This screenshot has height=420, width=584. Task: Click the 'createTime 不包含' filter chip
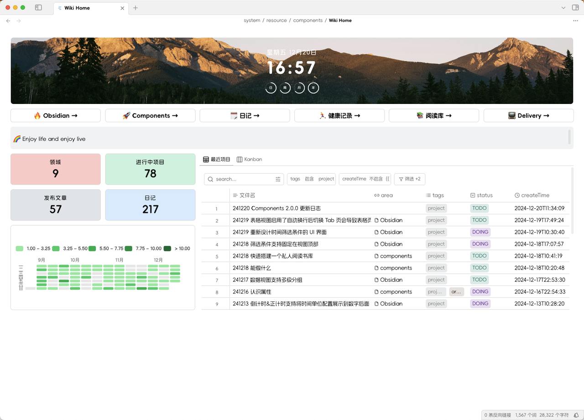pos(365,179)
